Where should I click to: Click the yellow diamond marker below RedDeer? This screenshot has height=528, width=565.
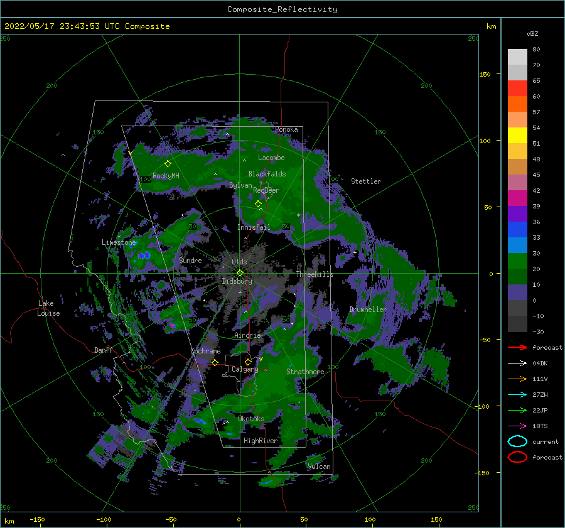click(258, 203)
